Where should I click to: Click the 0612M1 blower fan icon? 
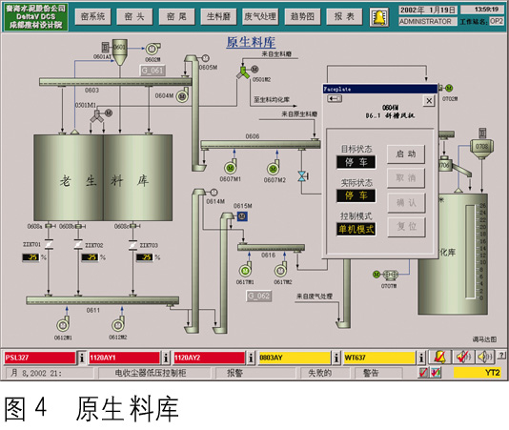point(63,324)
